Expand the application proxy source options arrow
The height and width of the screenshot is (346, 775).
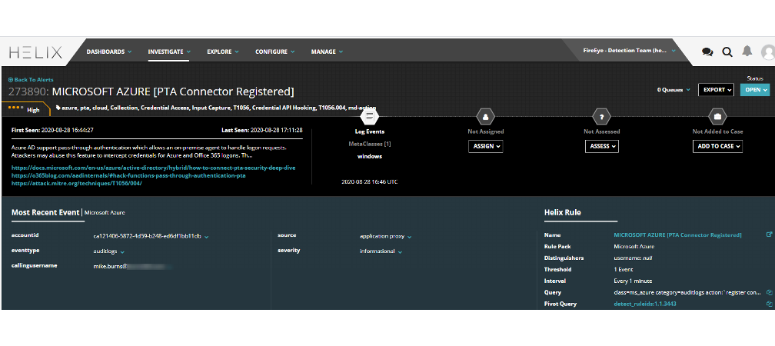(410, 238)
